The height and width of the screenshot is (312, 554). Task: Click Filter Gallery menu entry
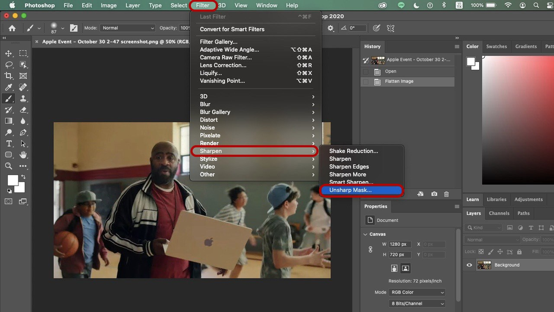click(x=219, y=42)
